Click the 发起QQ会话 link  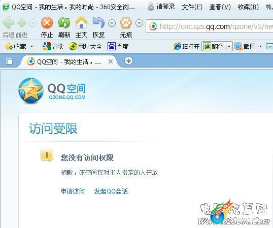click(x=111, y=191)
